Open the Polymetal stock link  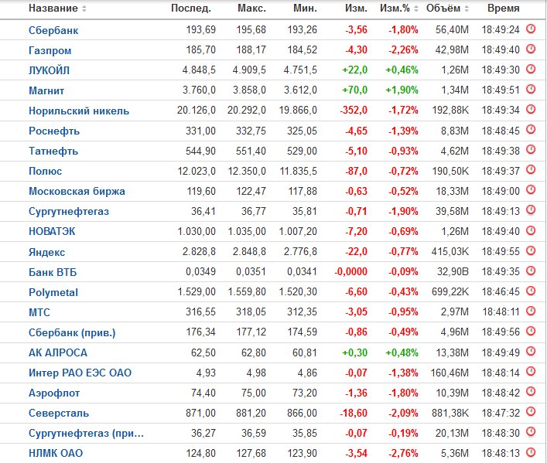pos(53,292)
